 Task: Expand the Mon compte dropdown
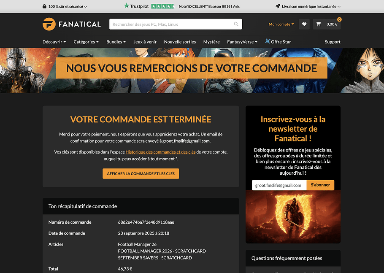click(281, 24)
